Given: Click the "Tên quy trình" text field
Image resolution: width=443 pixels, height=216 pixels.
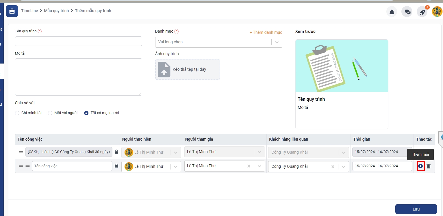Looking at the screenshot, I should click(x=78, y=41).
